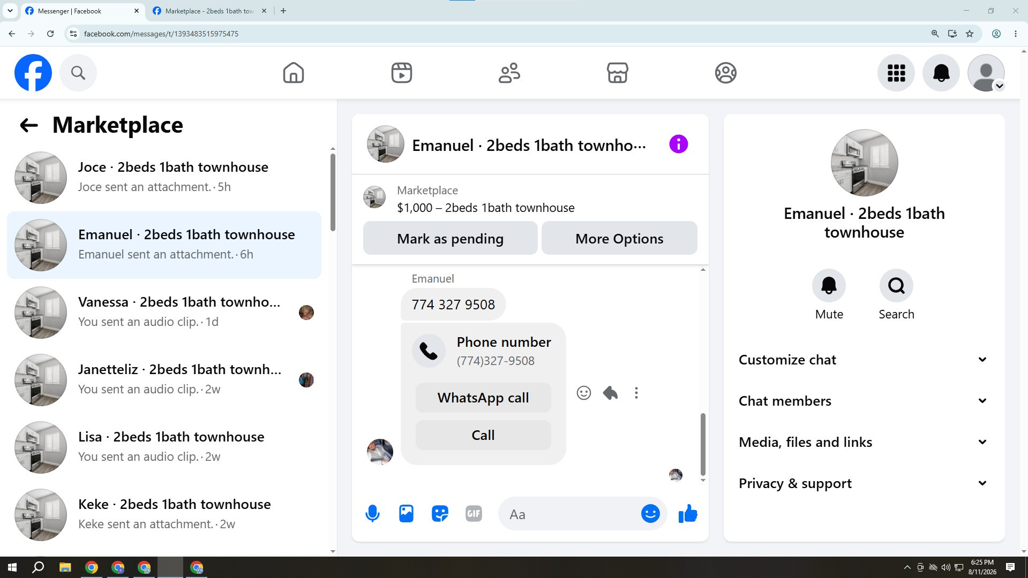Open Joce's townhouse conversation
The image size is (1028, 578).
164,178
